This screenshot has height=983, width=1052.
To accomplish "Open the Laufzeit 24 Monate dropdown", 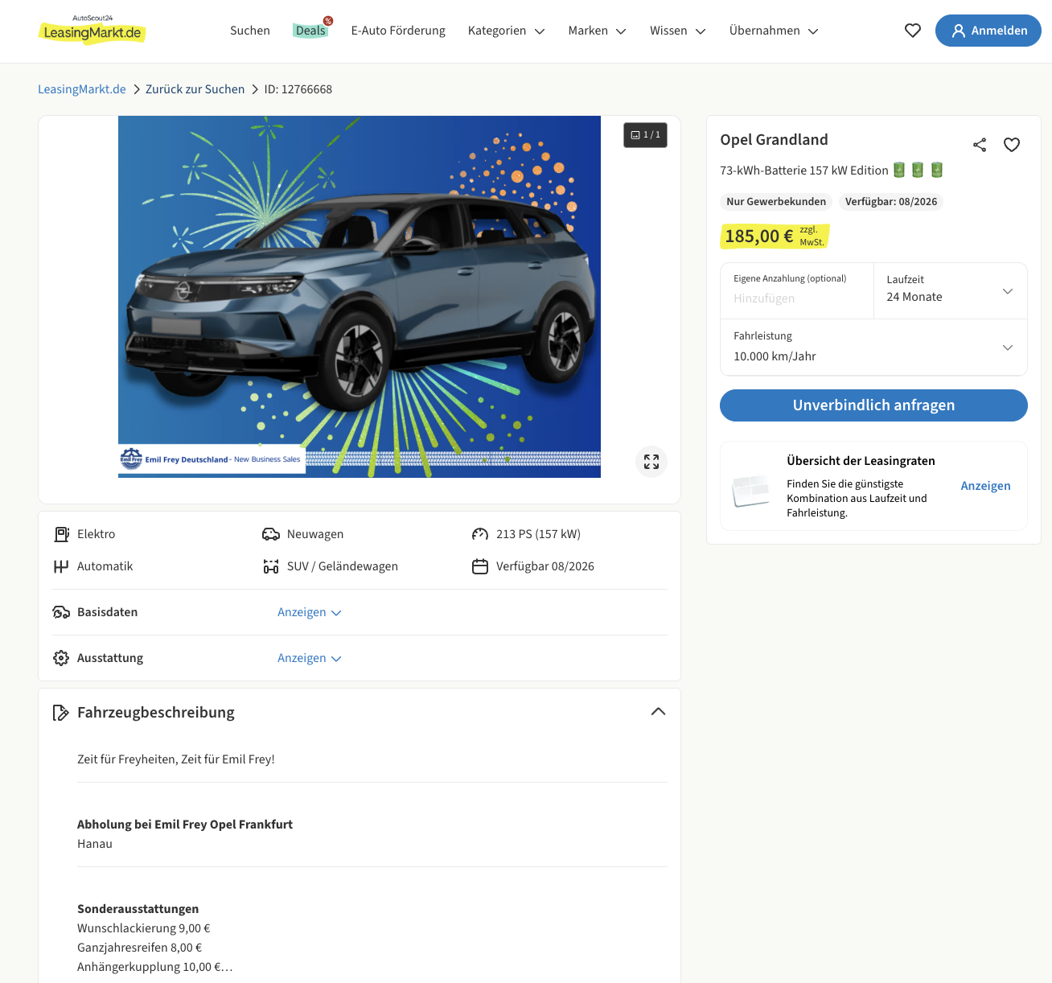I will click(950, 290).
